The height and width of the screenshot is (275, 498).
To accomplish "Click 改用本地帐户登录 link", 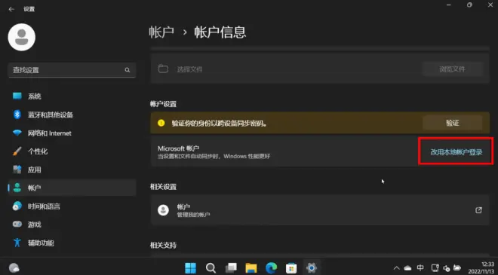I will coord(456,152).
